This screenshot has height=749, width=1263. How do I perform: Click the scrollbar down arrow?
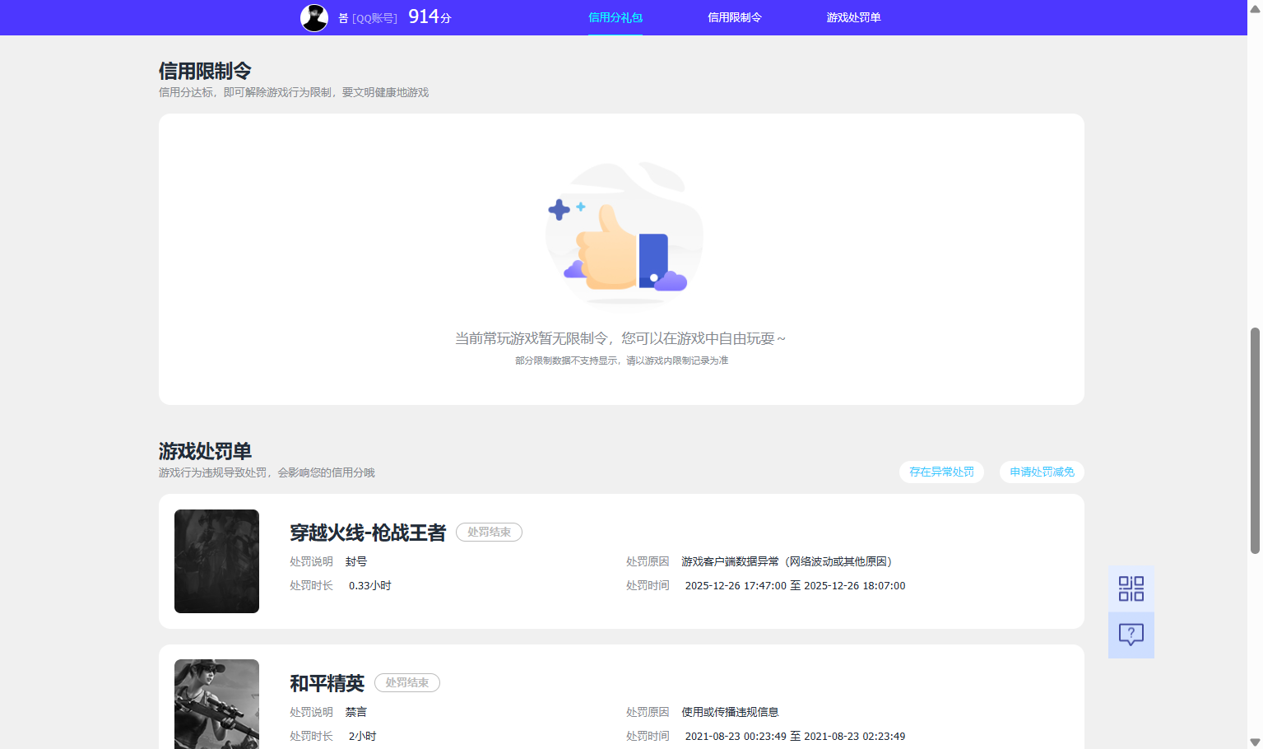click(x=1255, y=742)
